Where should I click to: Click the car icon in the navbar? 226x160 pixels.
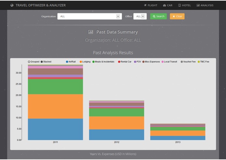[x=165, y=5]
